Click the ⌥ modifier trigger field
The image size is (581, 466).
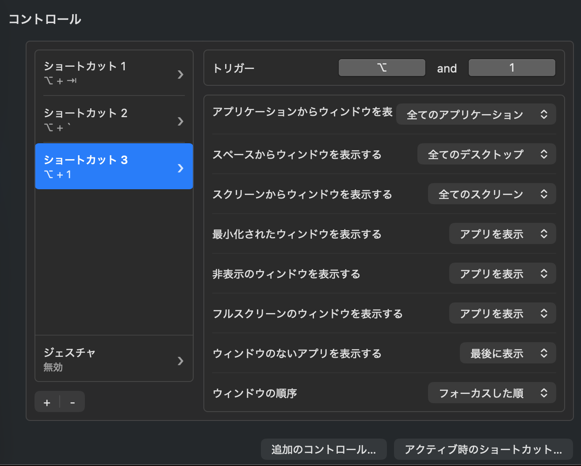382,68
